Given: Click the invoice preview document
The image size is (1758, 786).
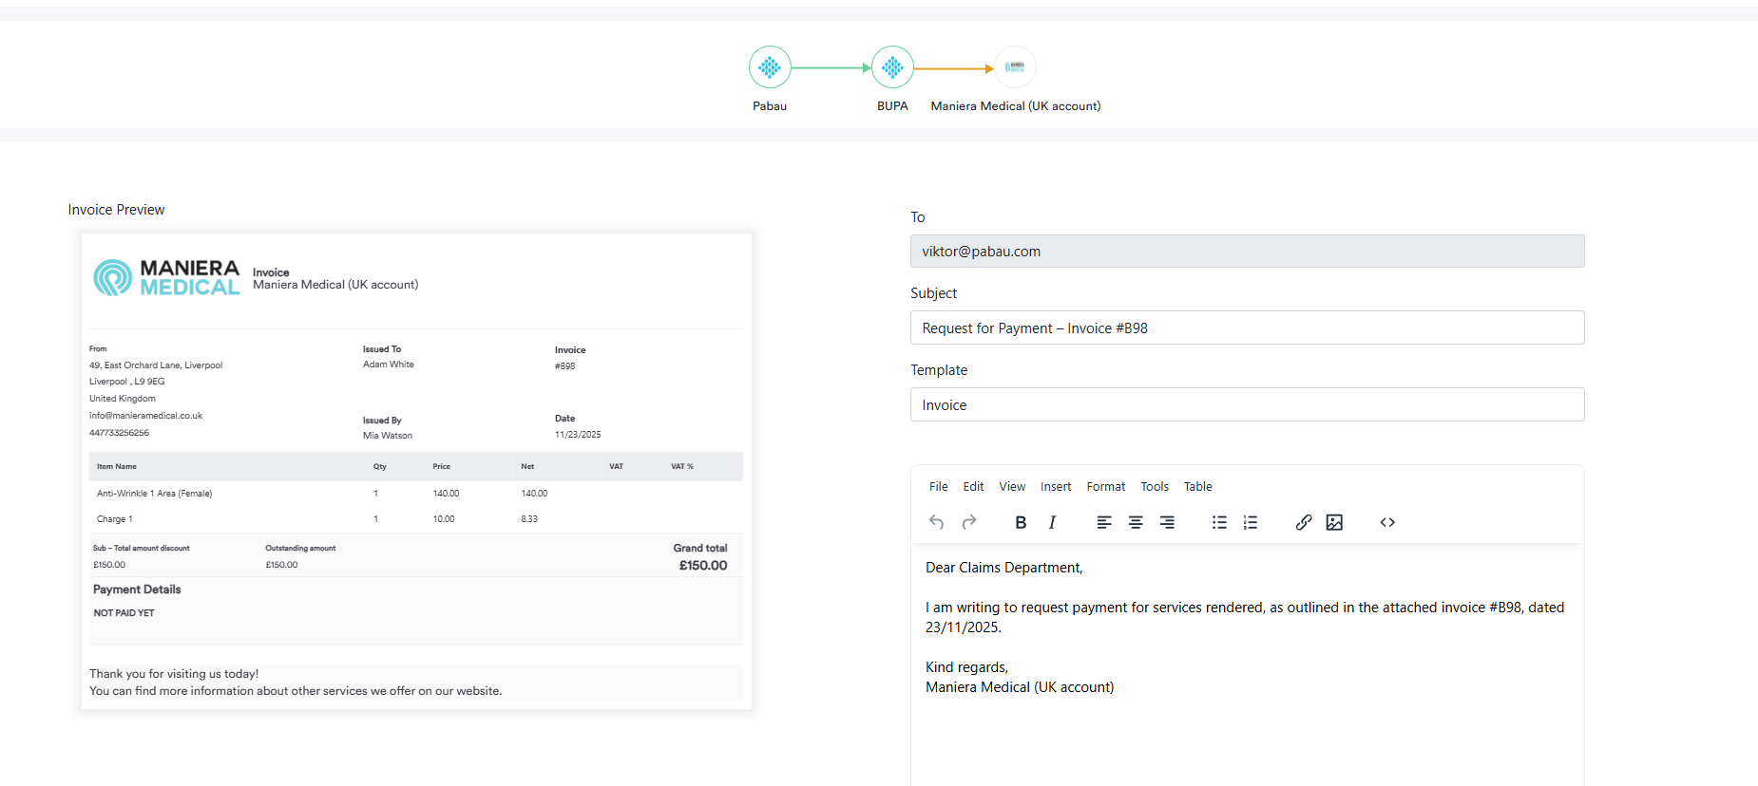Looking at the screenshot, I should (x=416, y=471).
